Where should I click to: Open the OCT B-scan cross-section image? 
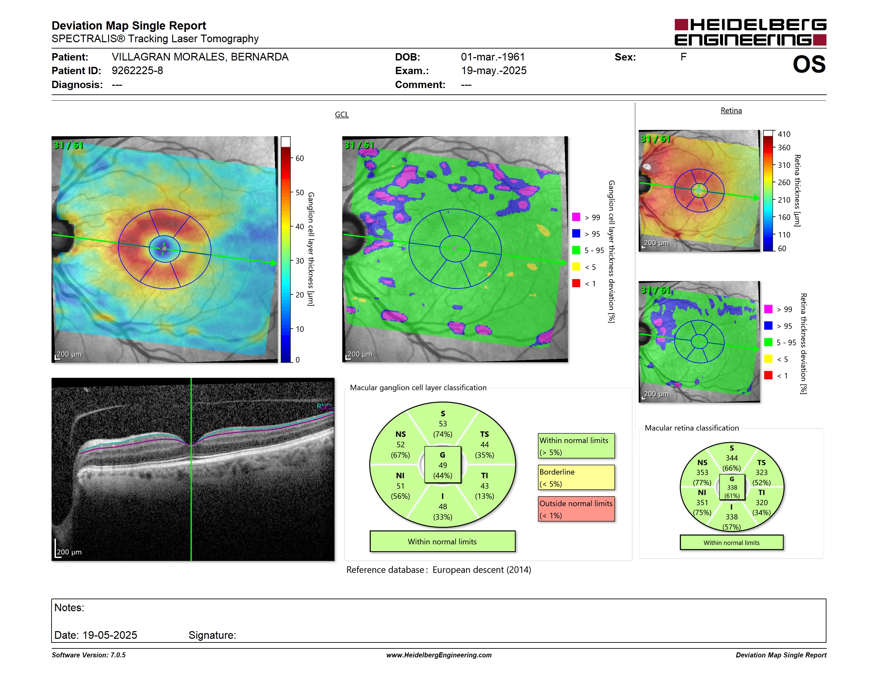[x=193, y=469]
